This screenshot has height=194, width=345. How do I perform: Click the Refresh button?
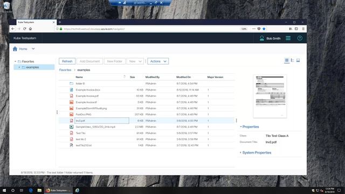tap(67, 61)
